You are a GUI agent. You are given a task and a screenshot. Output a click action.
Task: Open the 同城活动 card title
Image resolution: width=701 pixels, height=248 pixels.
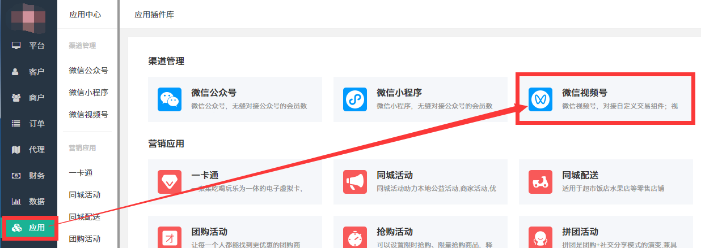395,175
